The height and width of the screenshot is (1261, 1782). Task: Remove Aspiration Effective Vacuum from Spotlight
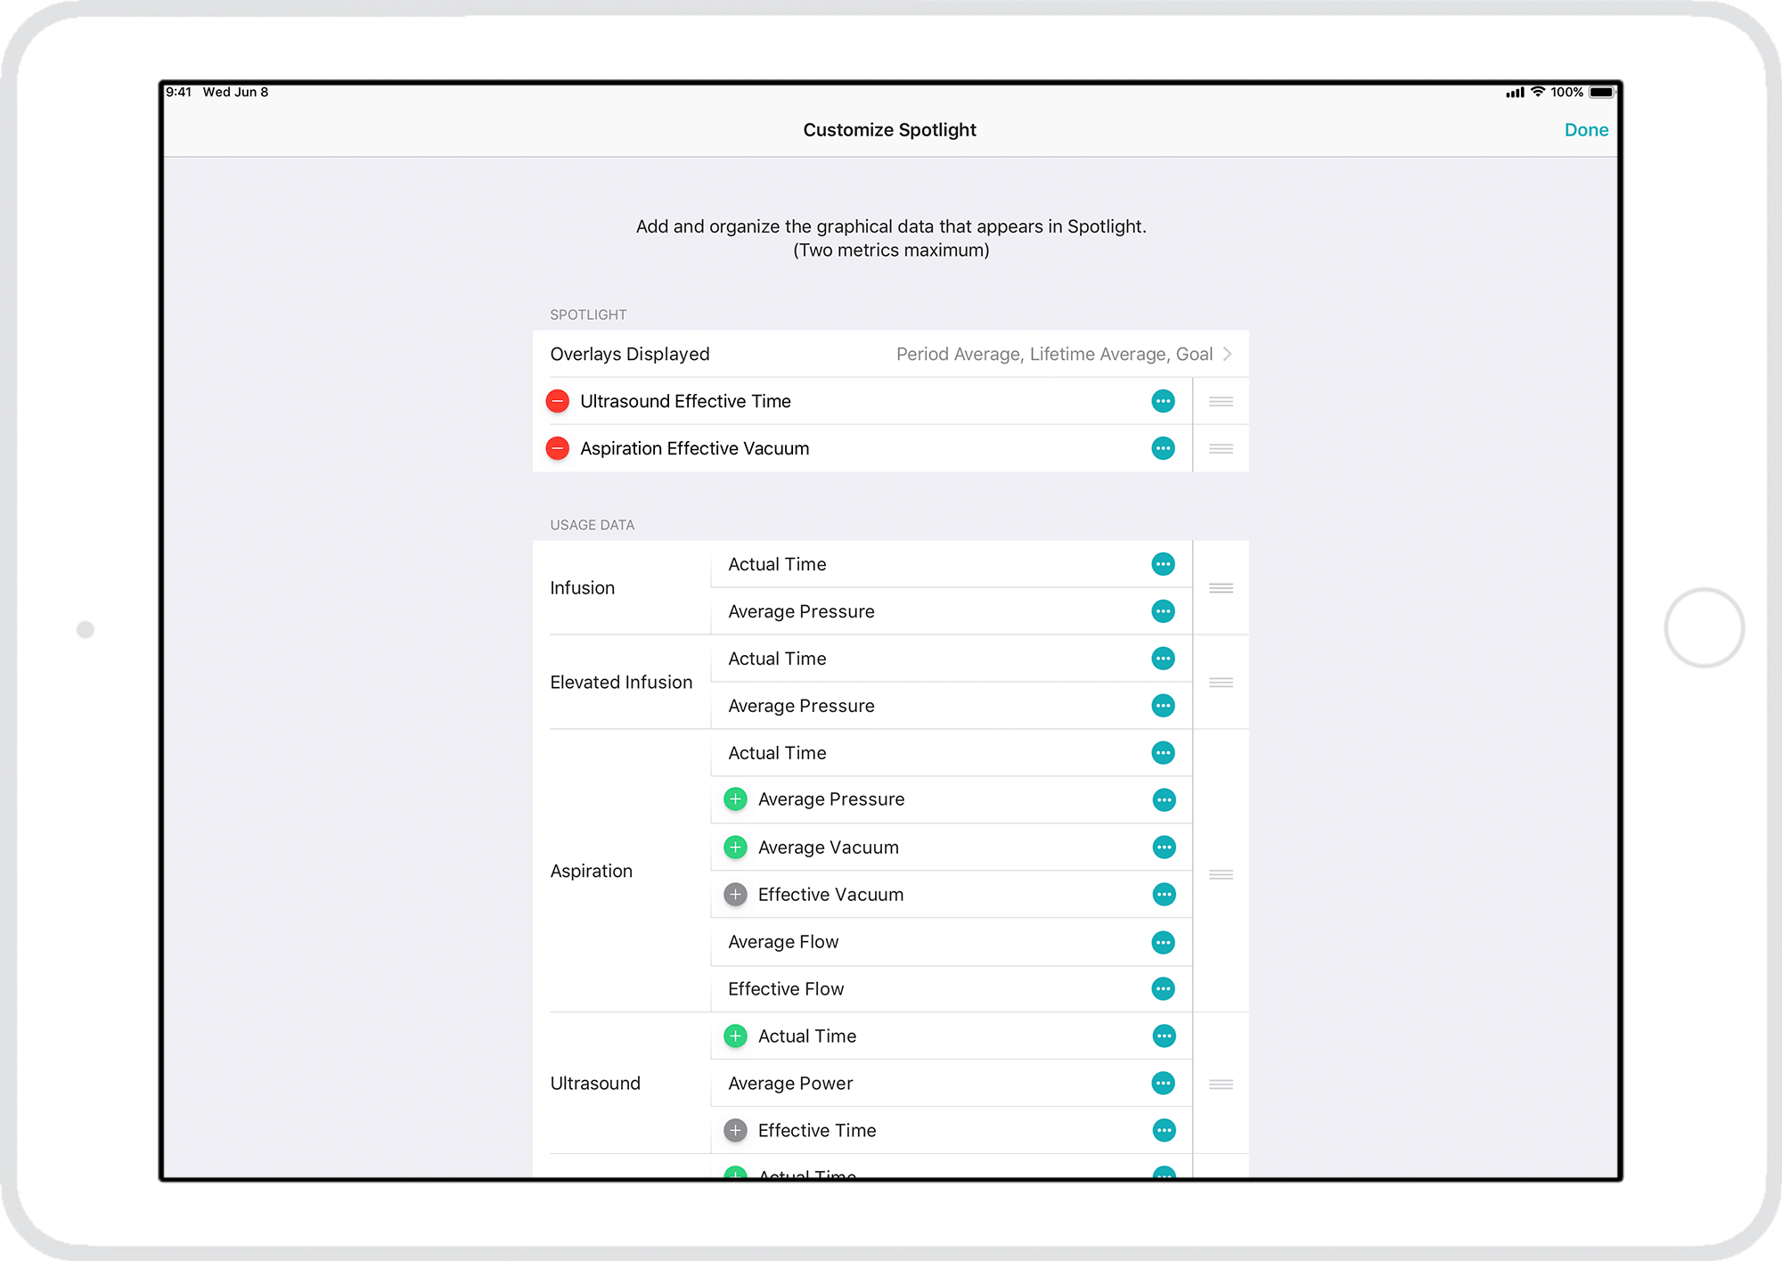point(558,448)
